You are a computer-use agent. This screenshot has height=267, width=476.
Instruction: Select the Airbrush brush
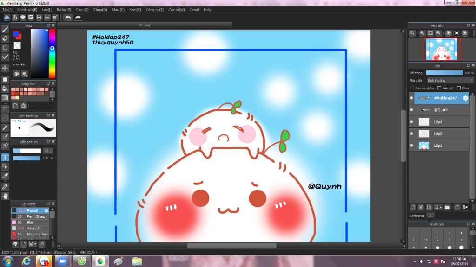click(30, 228)
